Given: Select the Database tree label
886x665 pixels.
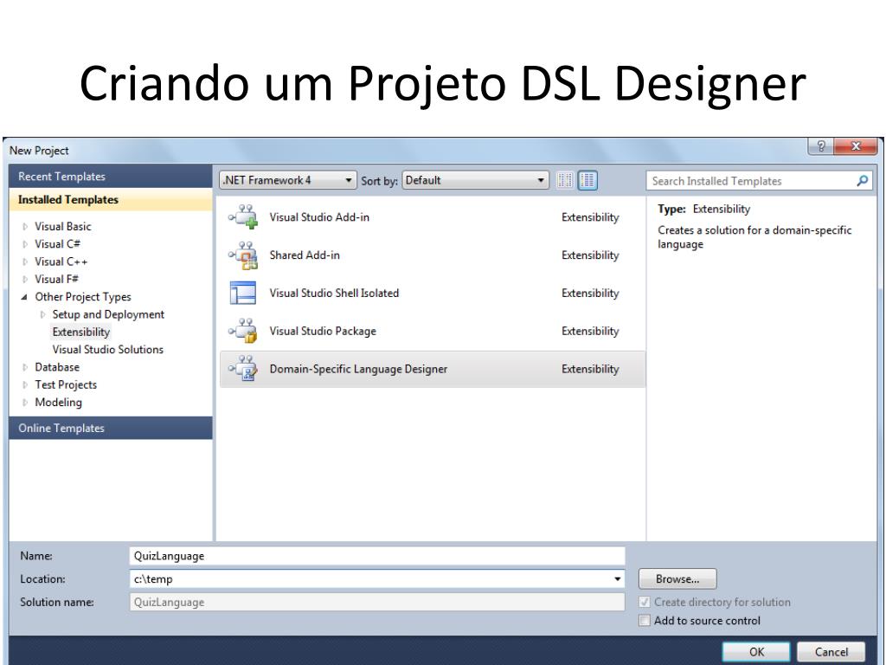Looking at the screenshot, I should coord(57,367).
